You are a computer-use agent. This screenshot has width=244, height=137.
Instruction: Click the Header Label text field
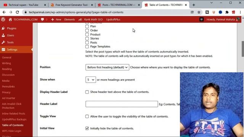(122, 104)
